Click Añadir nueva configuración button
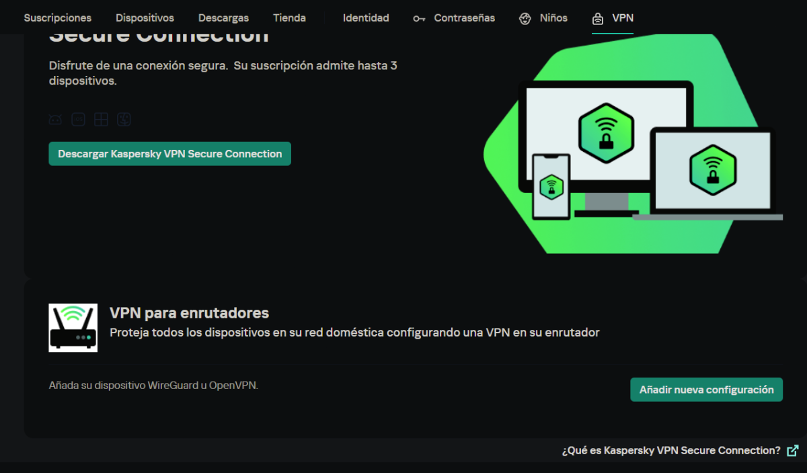Screen dimensions: 807x473 click(x=706, y=390)
